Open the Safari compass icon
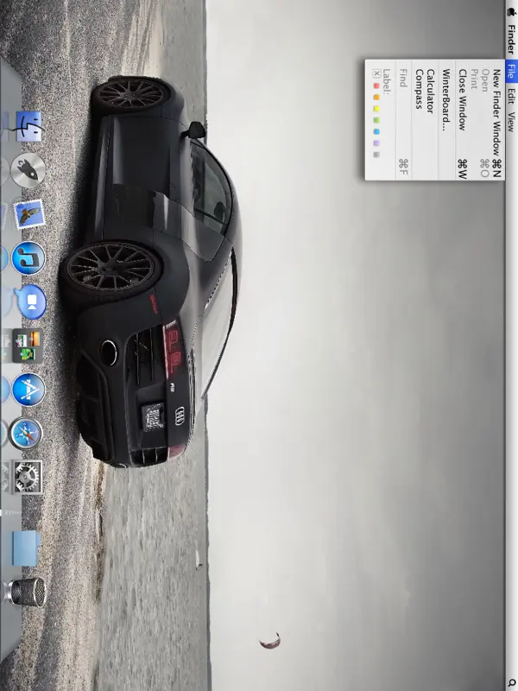518x691 pixels. click(28, 433)
